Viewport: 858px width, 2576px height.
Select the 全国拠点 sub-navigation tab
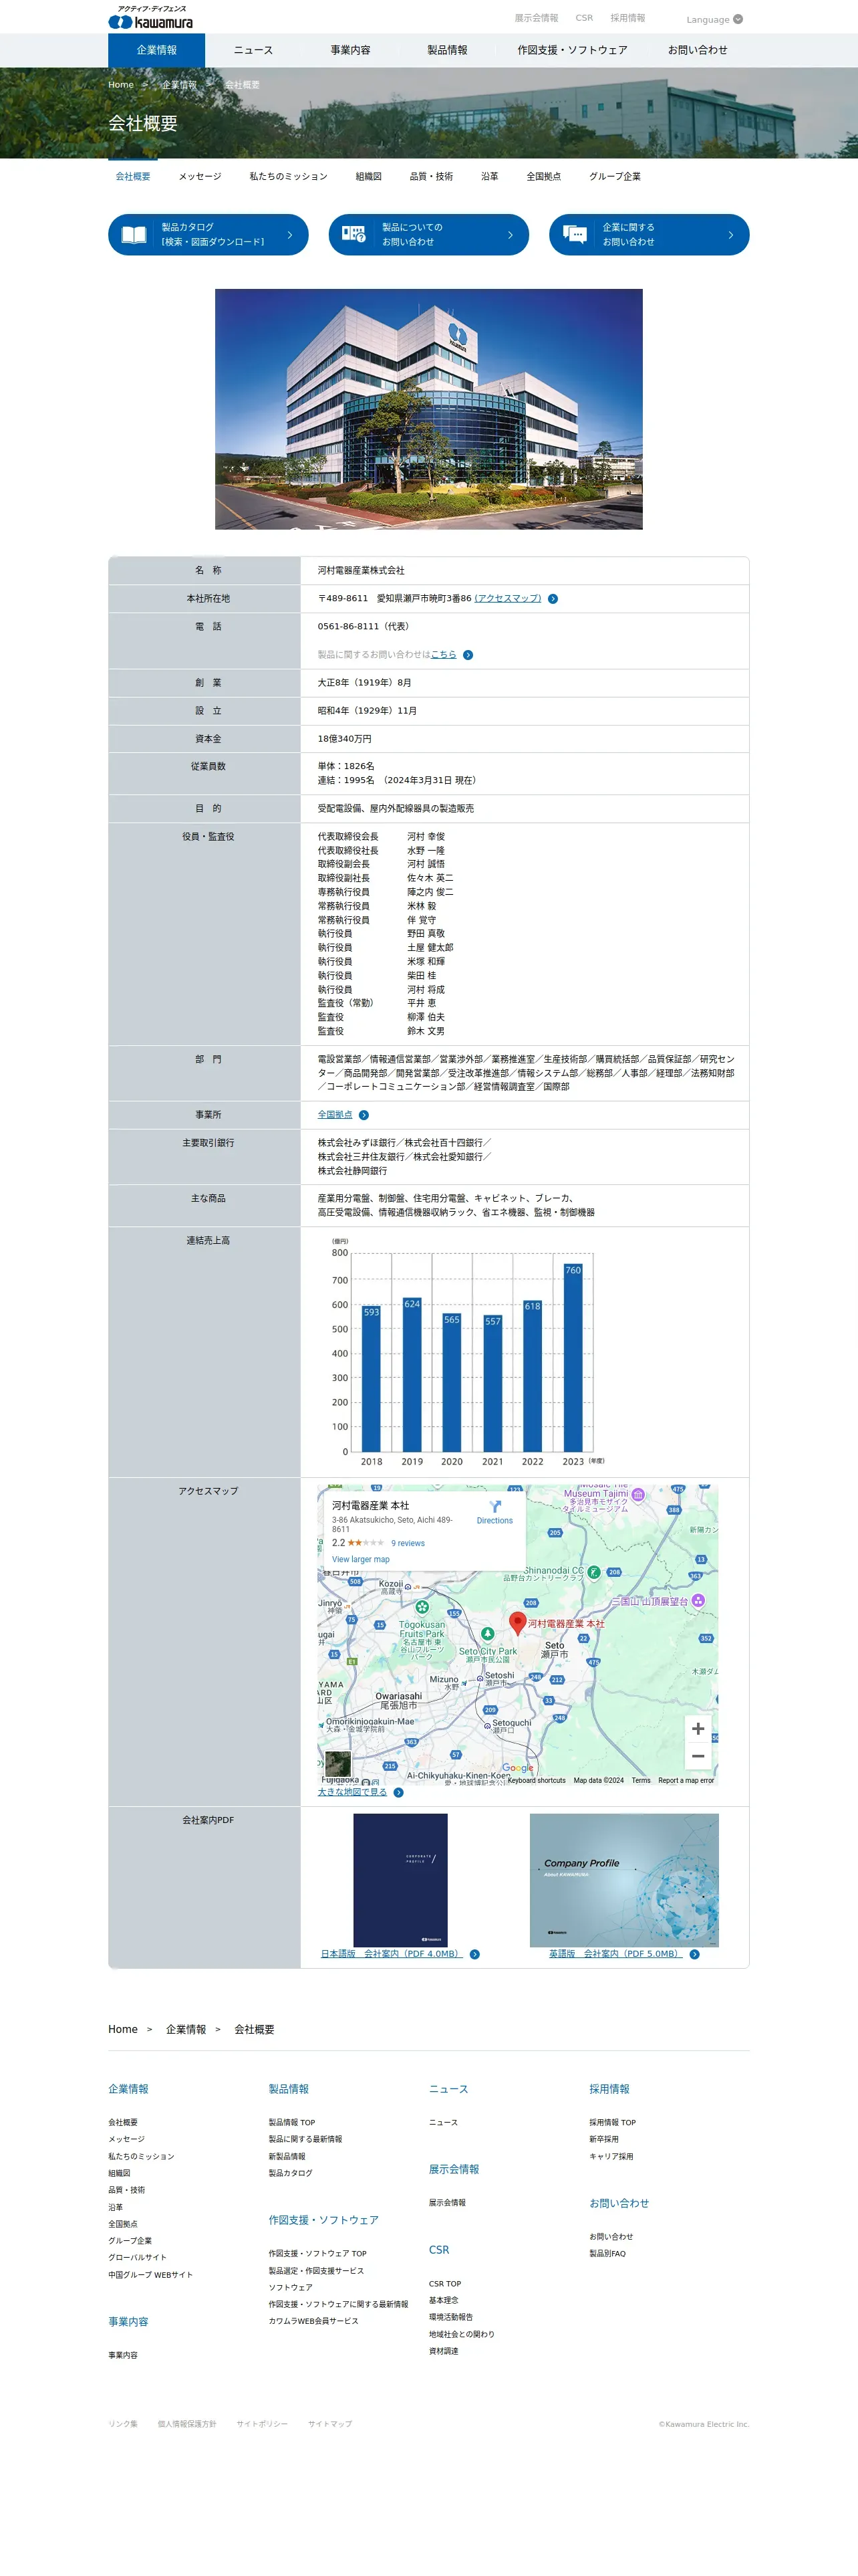point(545,177)
